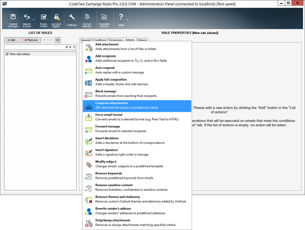This screenshot has width=305, height=230.
Task: Choose Add recipients action
Action: [137, 59]
